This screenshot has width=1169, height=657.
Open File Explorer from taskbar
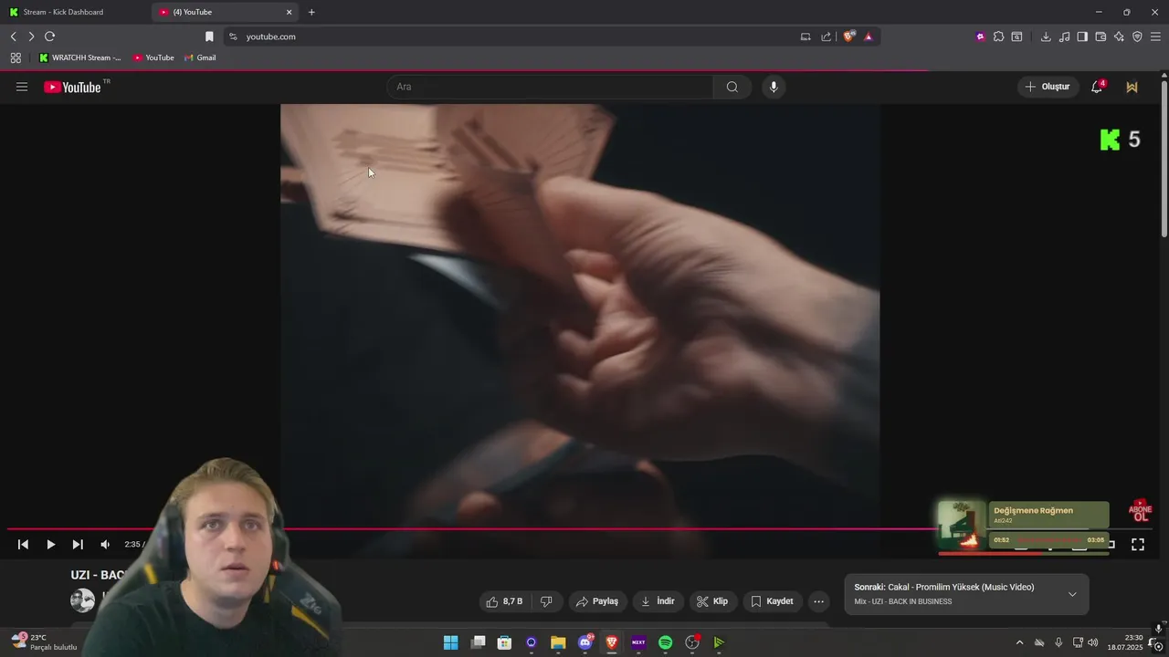point(558,642)
